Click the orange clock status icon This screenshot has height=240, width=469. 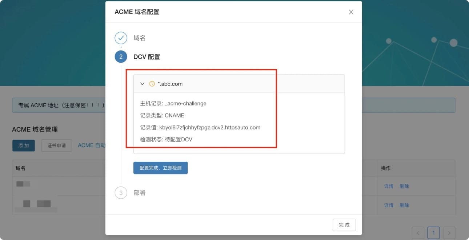[x=152, y=84]
